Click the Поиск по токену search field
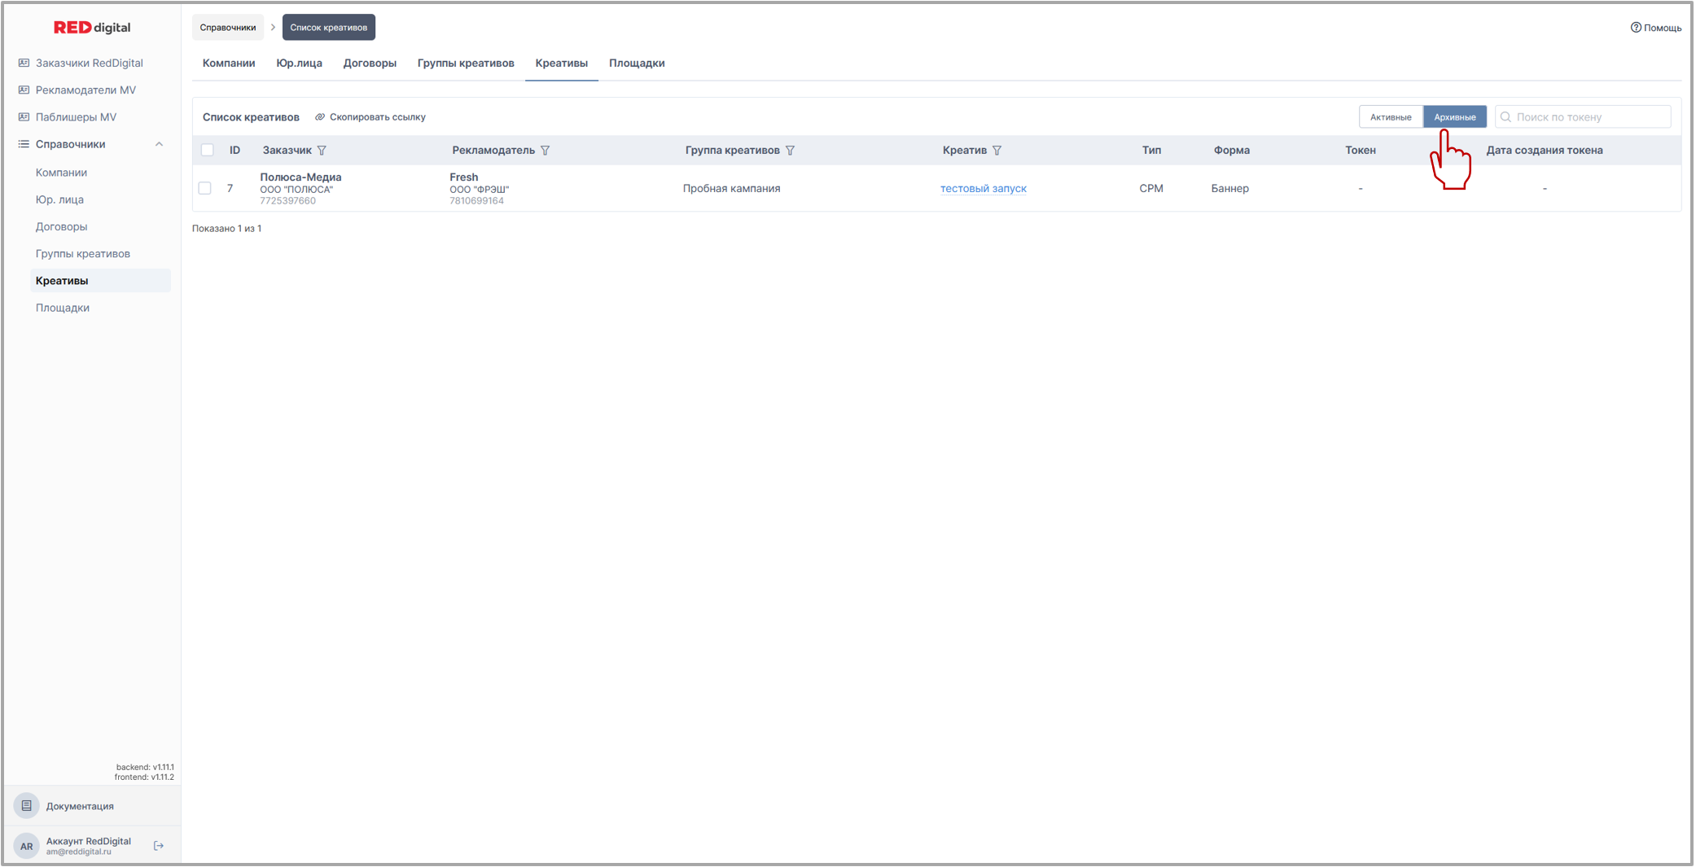The image size is (1696, 867). pos(1589,117)
